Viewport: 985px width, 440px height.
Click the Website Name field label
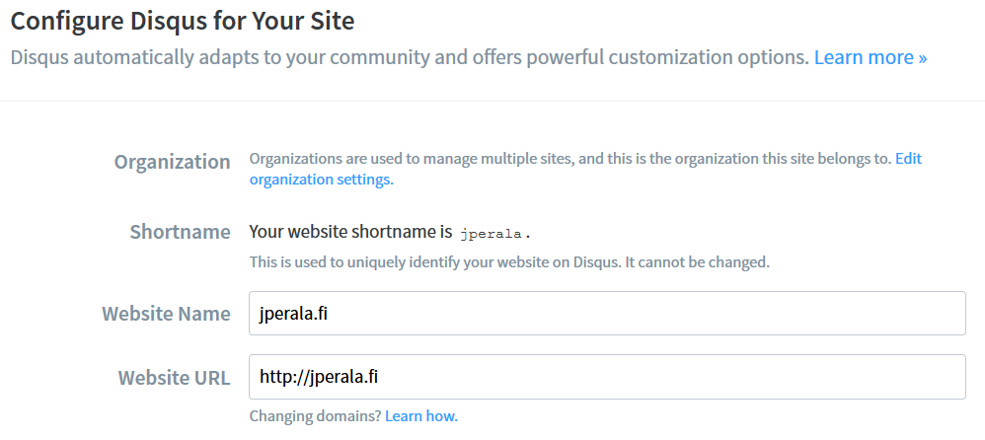point(167,313)
